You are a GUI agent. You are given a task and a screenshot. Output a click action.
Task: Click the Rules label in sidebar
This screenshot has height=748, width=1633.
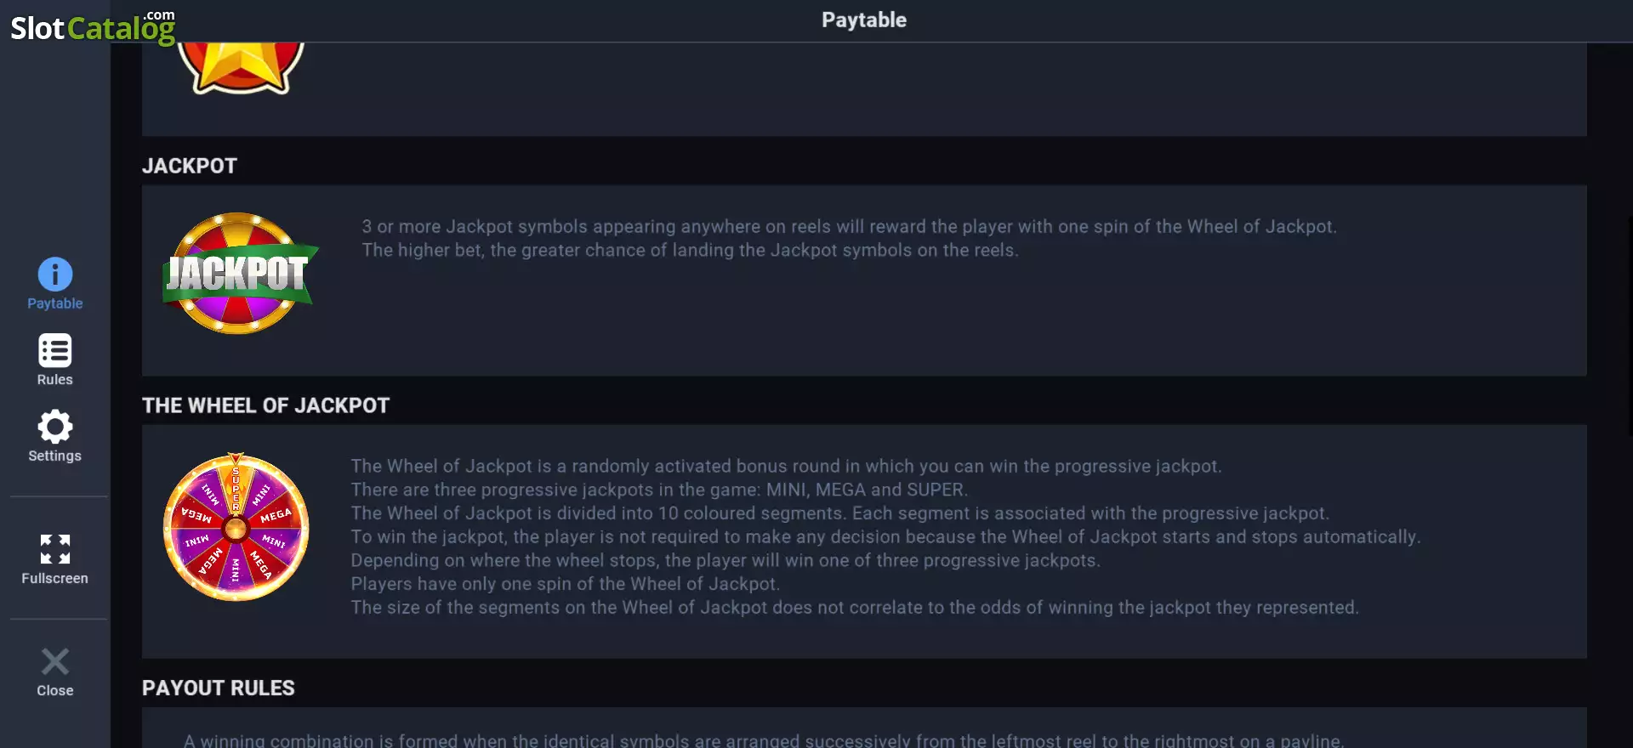coord(54,380)
